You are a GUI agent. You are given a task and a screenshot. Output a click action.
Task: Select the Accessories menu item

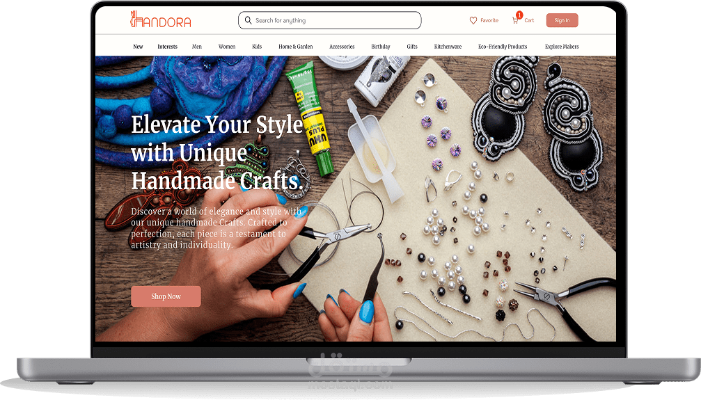tap(342, 47)
